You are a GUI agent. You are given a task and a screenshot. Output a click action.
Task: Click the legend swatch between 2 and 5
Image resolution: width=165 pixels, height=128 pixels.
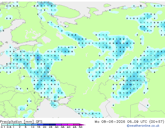point(22,125)
